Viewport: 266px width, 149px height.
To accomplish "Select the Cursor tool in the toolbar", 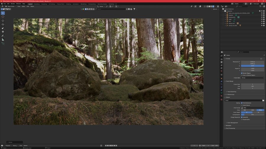I will [x=3, y=17].
